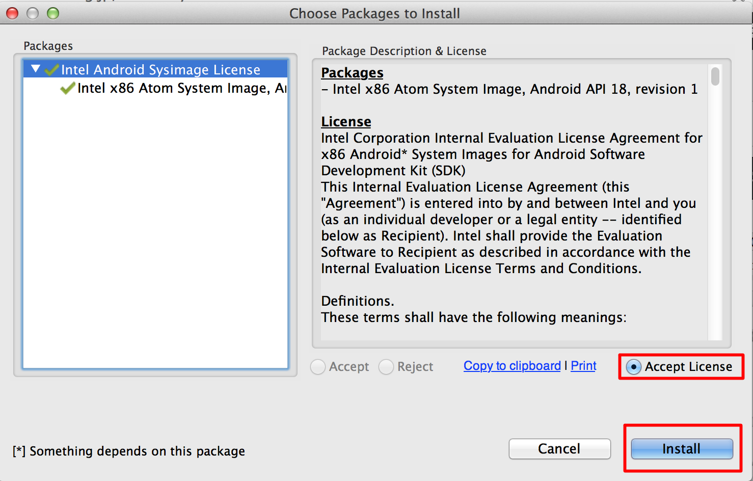Close the dialog with the red button
This screenshot has height=481, width=753.
point(12,14)
